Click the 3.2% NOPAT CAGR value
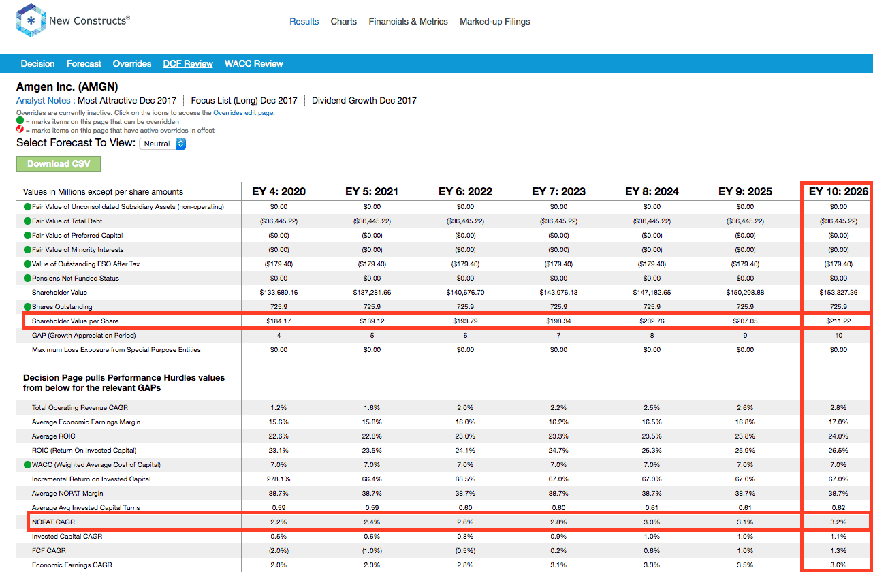 [838, 522]
